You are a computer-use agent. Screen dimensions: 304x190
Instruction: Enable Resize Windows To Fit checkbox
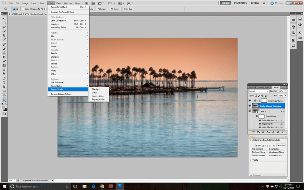tap(23, 9)
